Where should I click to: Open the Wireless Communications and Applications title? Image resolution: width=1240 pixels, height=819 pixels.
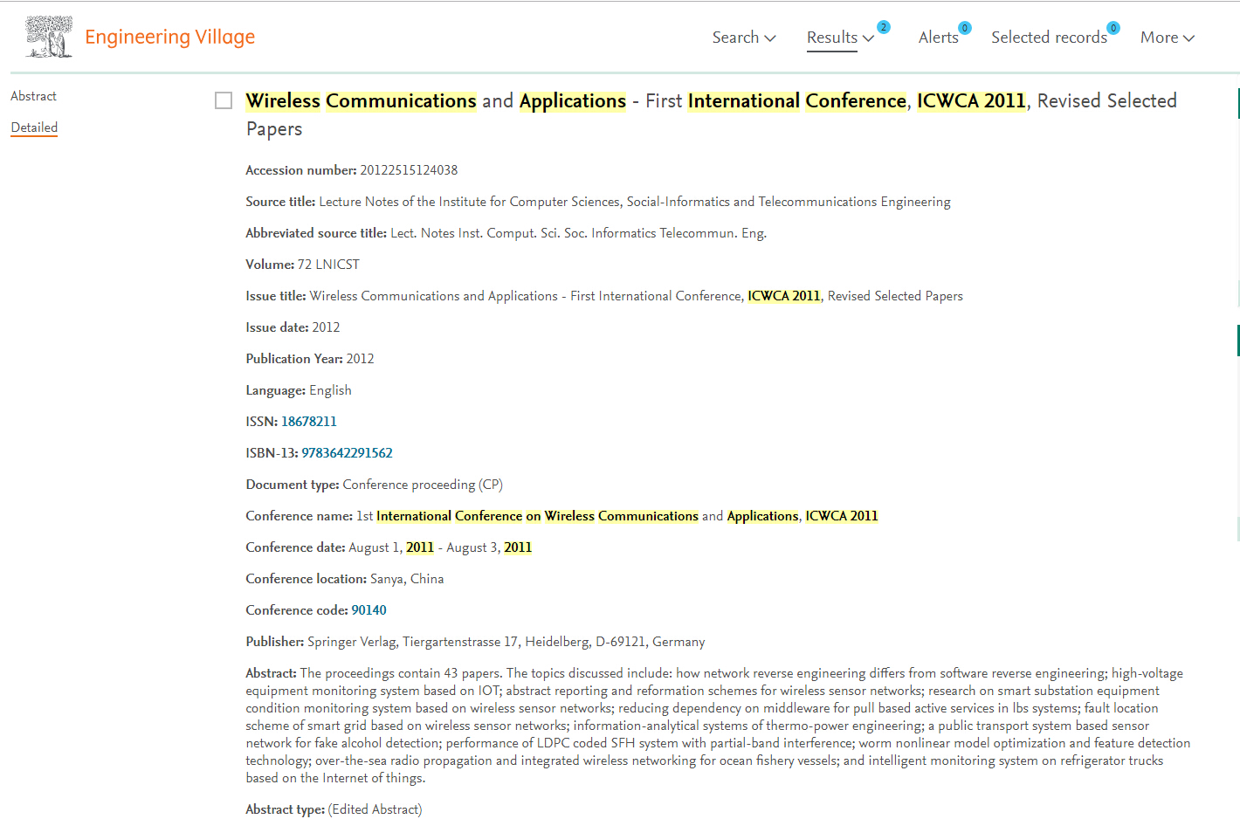pos(711,114)
